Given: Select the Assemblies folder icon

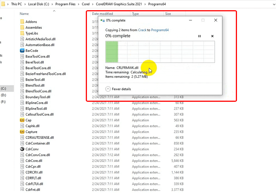Looking at the screenshot, I should (x=22, y=27).
